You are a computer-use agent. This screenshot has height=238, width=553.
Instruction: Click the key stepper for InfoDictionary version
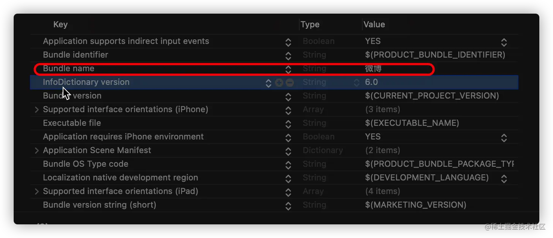(x=269, y=83)
